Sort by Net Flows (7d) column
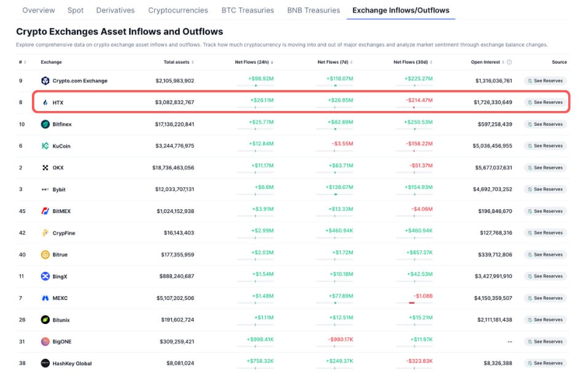The image size is (581, 373). pyautogui.click(x=335, y=62)
